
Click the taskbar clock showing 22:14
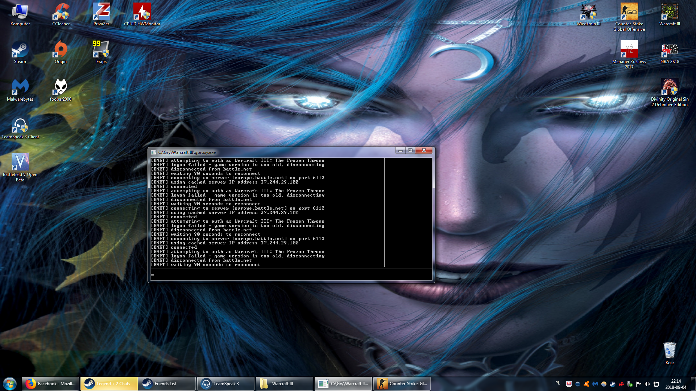coord(676,384)
